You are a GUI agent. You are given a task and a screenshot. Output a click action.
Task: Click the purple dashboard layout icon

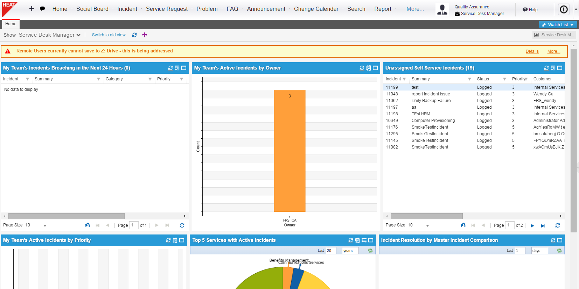145,35
